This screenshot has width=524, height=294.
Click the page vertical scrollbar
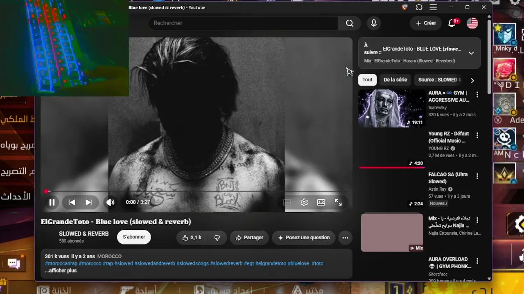click(489, 57)
